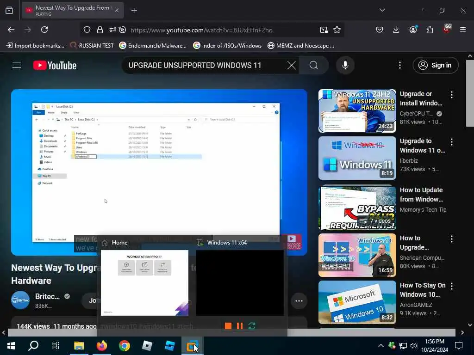Open the site permissions icon in address bar
The image size is (474, 355).
tap(112, 30)
